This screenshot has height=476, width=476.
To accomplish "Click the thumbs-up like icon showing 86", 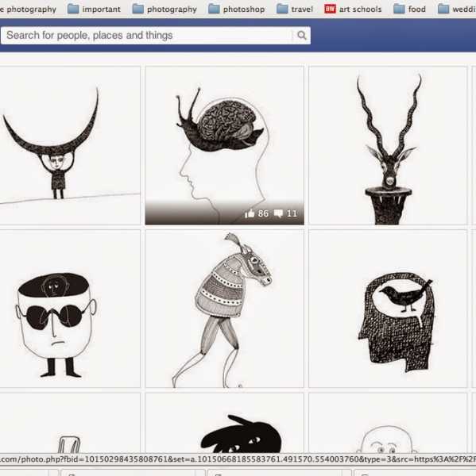I will click(x=250, y=213).
